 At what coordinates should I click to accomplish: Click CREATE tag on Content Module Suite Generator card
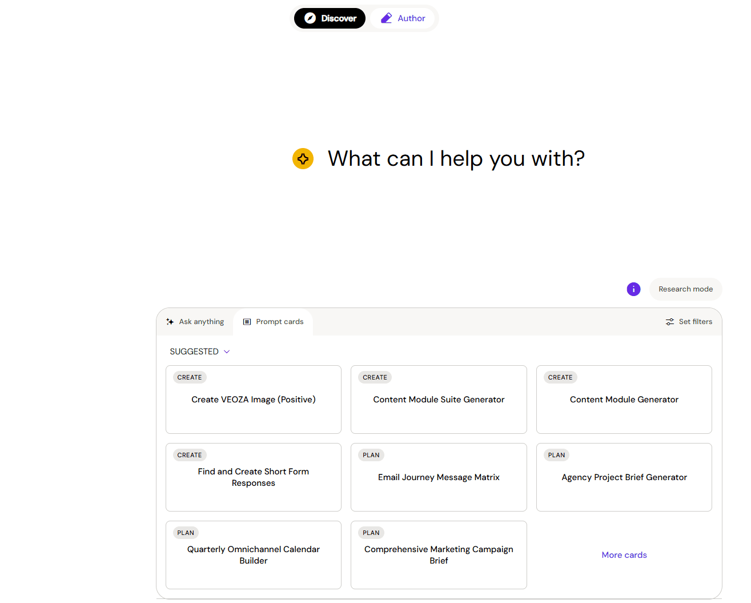point(375,377)
